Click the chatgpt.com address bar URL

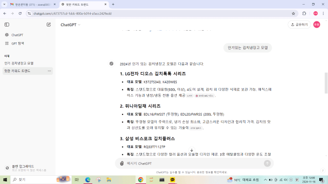pyautogui.click(x=72, y=14)
